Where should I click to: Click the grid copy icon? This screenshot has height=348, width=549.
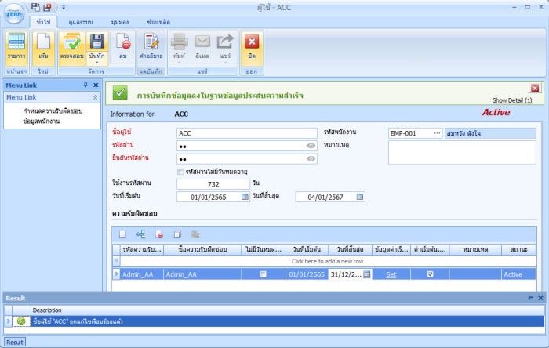click(177, 234)
